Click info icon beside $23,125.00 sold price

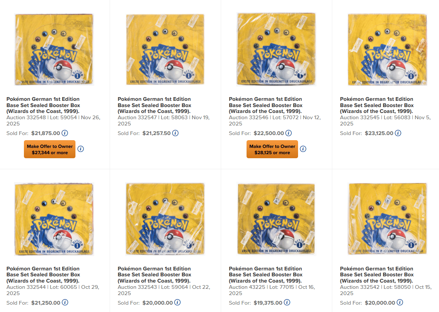tap(398, 133)
